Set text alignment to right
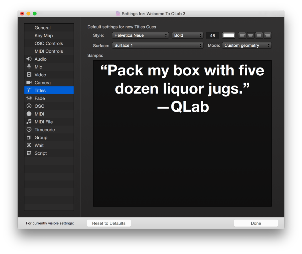 point(267,35)
